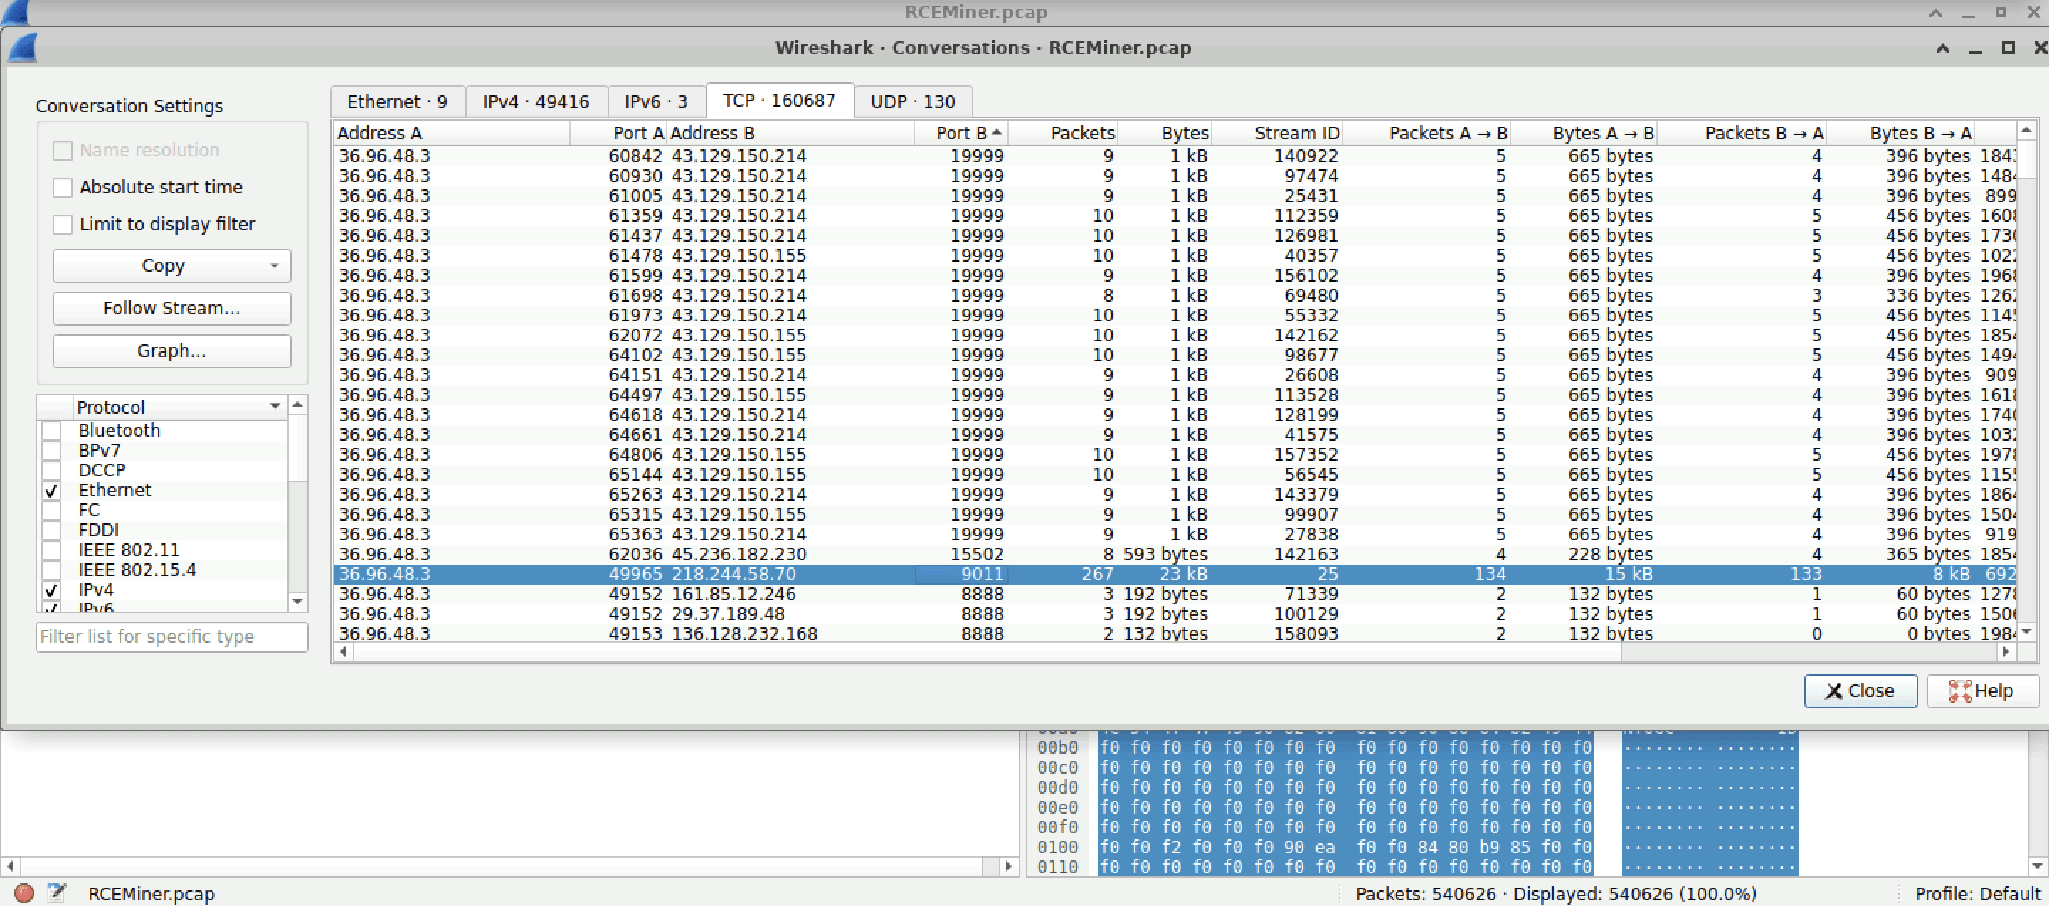
Task: Sort by the Stream ID column header
Action: pyautogui.click(x=1276, y=133)
